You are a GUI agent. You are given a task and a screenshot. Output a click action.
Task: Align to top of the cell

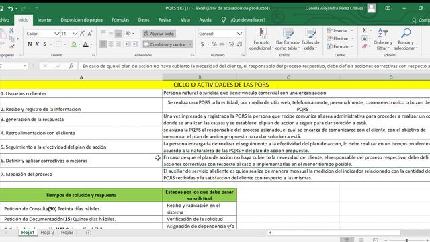103,33
